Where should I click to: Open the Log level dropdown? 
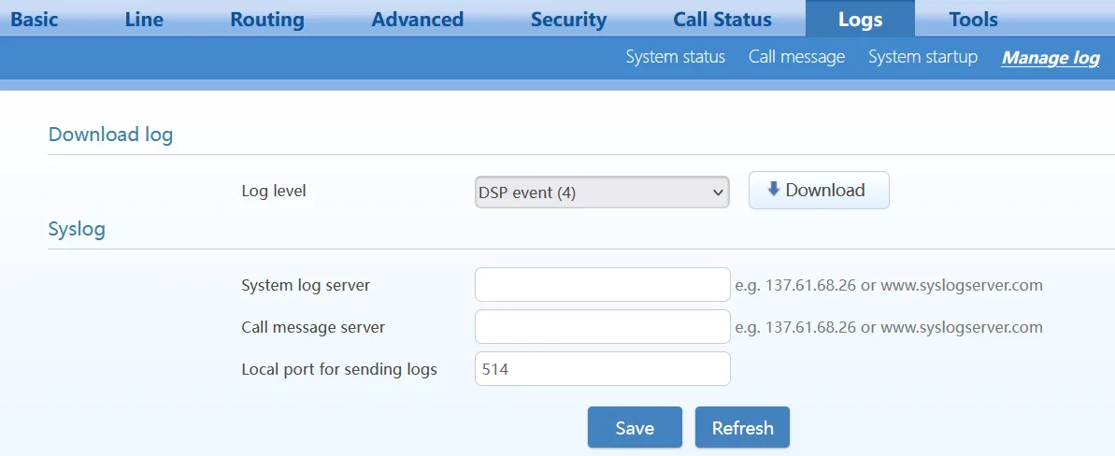pos(602,192)
